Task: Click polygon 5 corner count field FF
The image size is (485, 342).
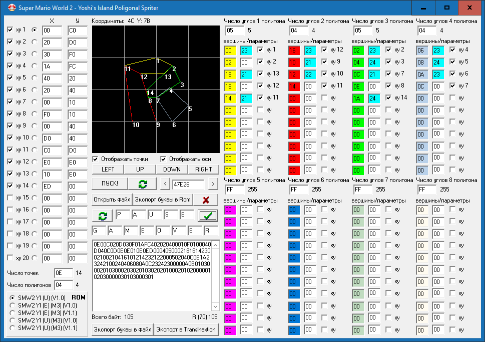Action: point(235,189)
